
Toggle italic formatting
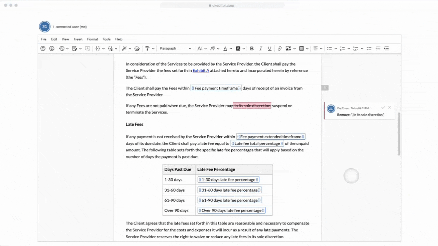point(261,49)
